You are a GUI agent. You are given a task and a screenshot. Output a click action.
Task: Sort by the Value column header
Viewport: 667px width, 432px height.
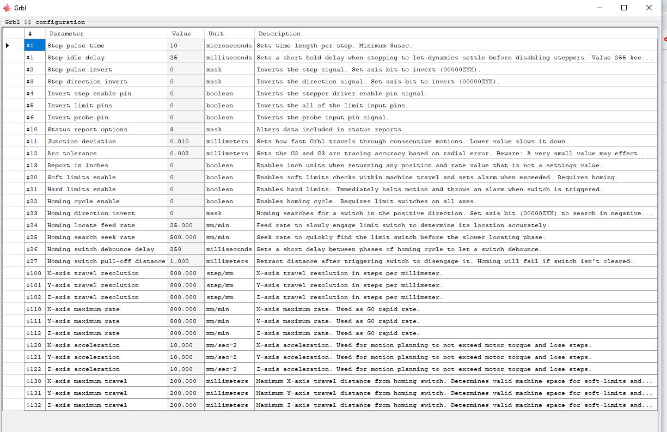click(186, 34)
